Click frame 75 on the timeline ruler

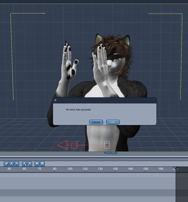(x=39, y=169)
